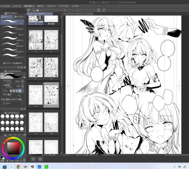Expand the anti-aliasing dropdown arrow

(23, 91)
